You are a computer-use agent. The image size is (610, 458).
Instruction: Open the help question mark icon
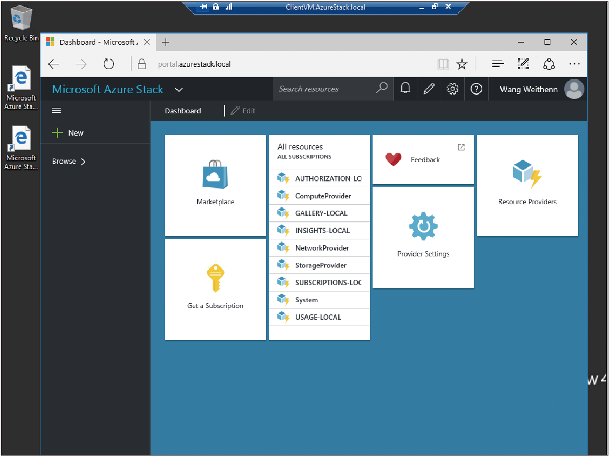tap(476, 89)
